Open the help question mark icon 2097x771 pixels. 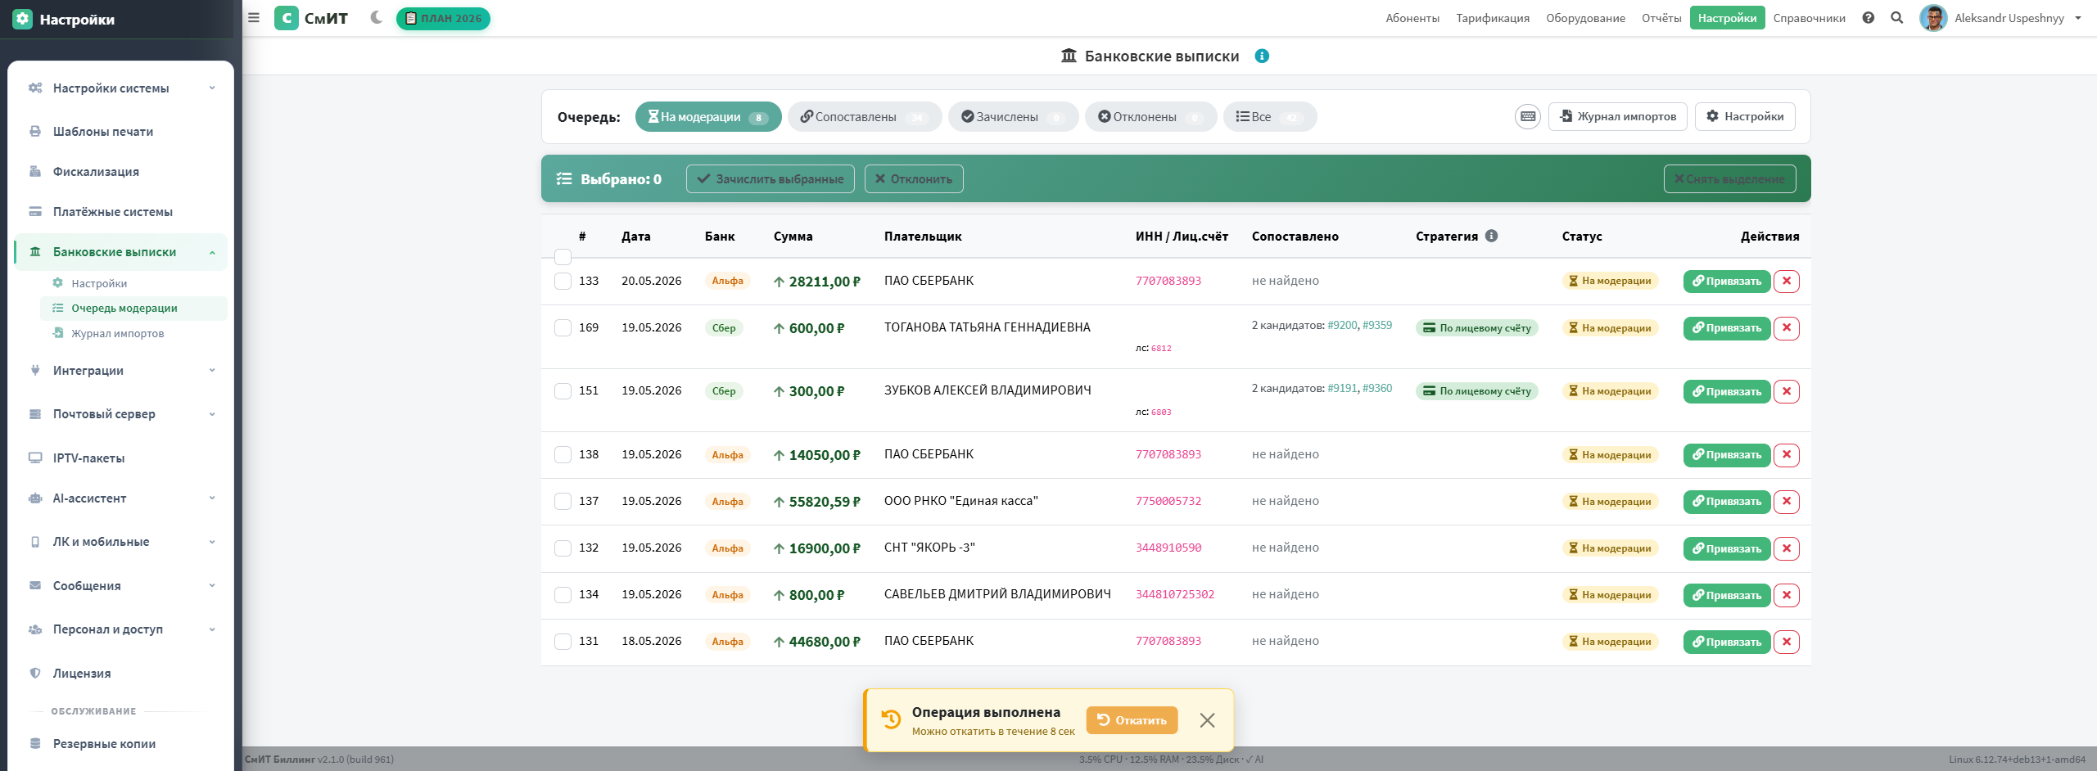coord(1868,18)
